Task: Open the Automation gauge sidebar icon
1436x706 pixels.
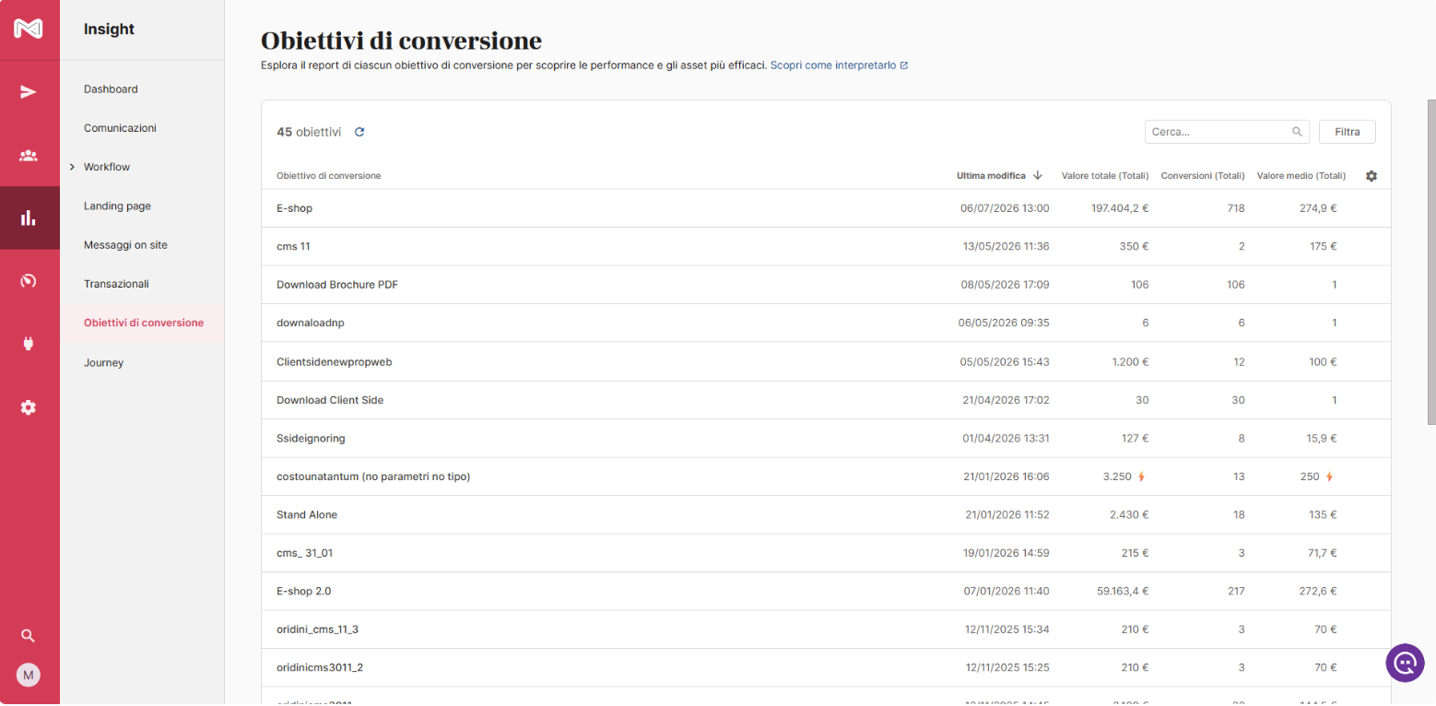Action: [29, 281]
